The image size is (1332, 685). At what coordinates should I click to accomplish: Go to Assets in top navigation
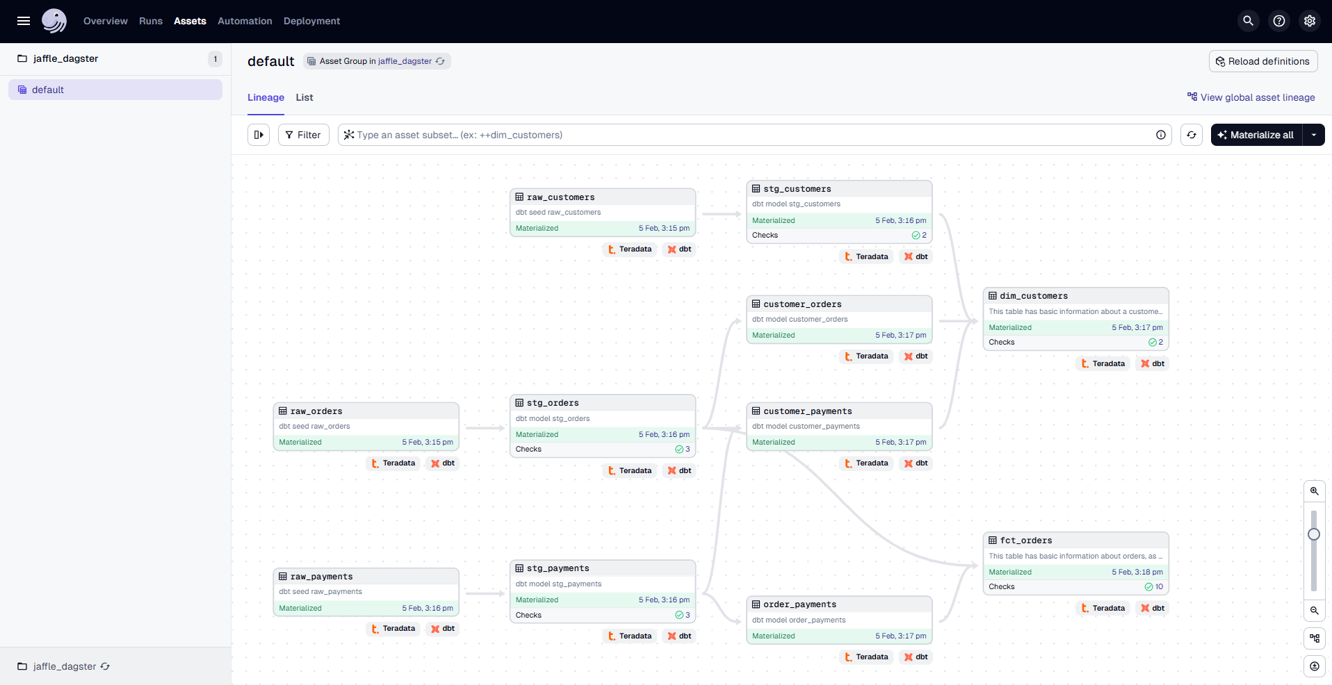(x=190, y=21)
